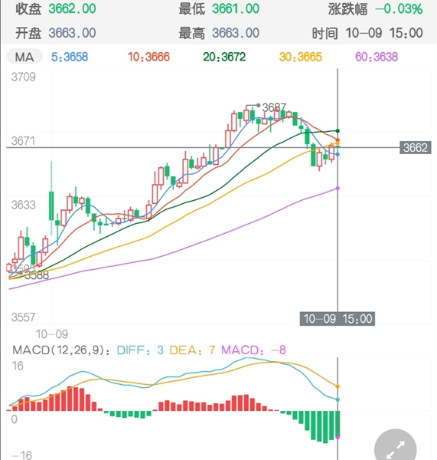Tap the time value 10-09 15:00 in header

pos(384,33)
